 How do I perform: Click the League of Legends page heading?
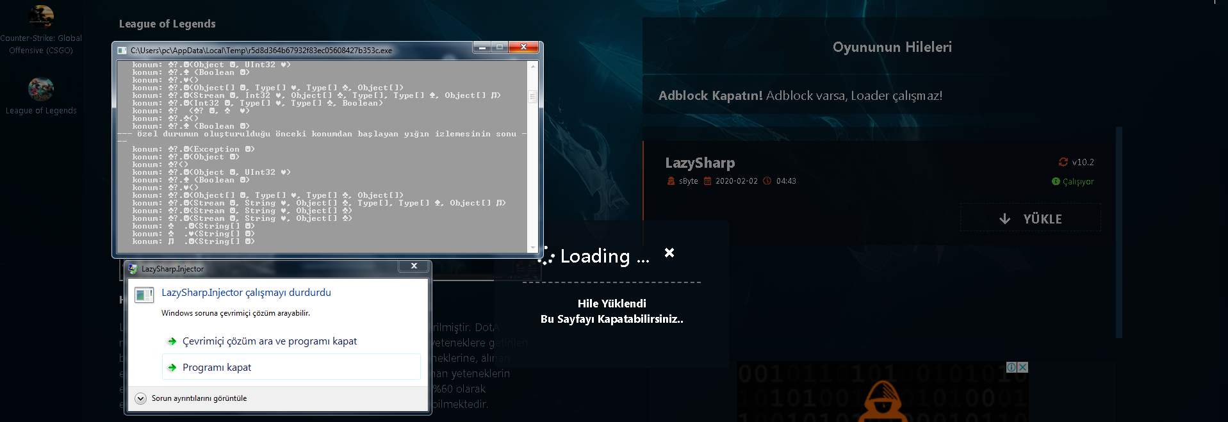tap(167, 24)
